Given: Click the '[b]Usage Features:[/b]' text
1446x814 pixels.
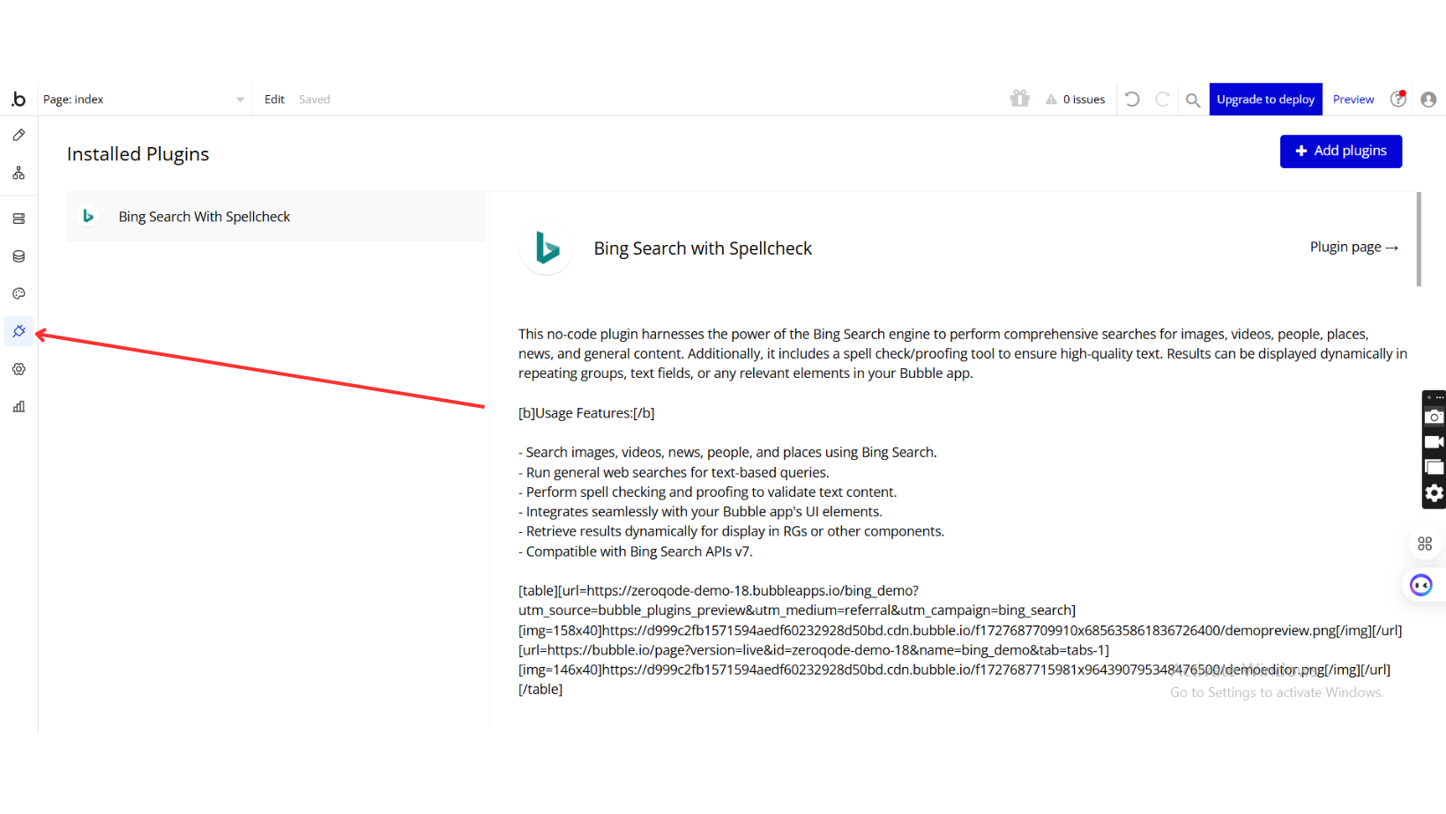Looking at the screenshot, I should (586, 413).
